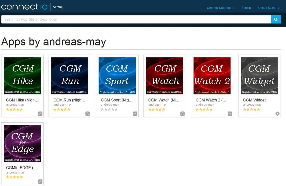Click the Sign In link

[x=246, y=8]
